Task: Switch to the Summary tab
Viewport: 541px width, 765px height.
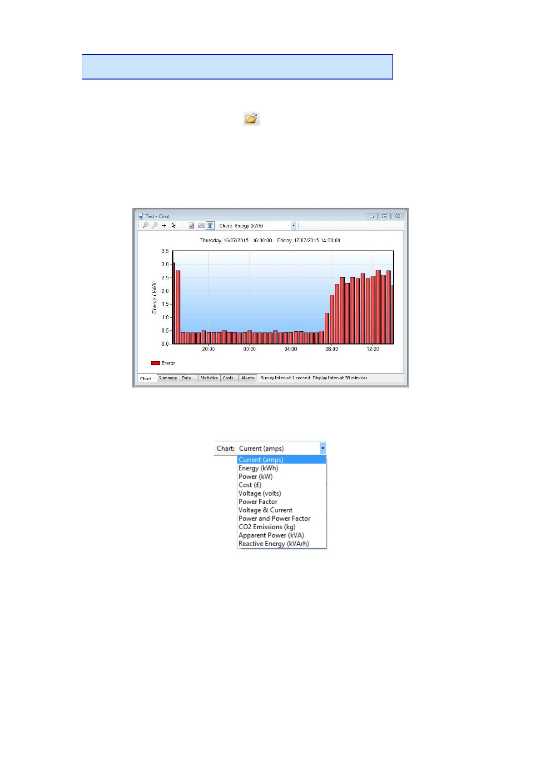Action: coord(168,378)
